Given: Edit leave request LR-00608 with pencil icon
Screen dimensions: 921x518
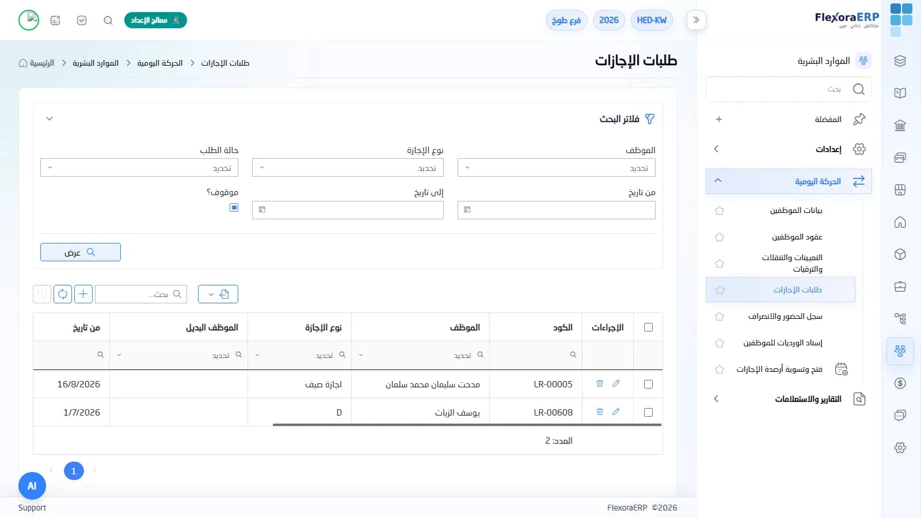Looking at the screenshot, I should (x=616, y=412).
